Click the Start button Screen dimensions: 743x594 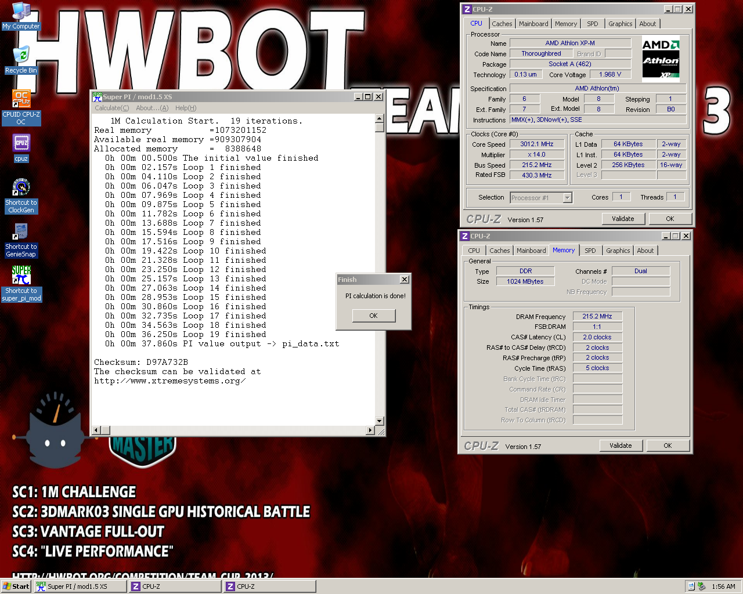tap(16, 586)
